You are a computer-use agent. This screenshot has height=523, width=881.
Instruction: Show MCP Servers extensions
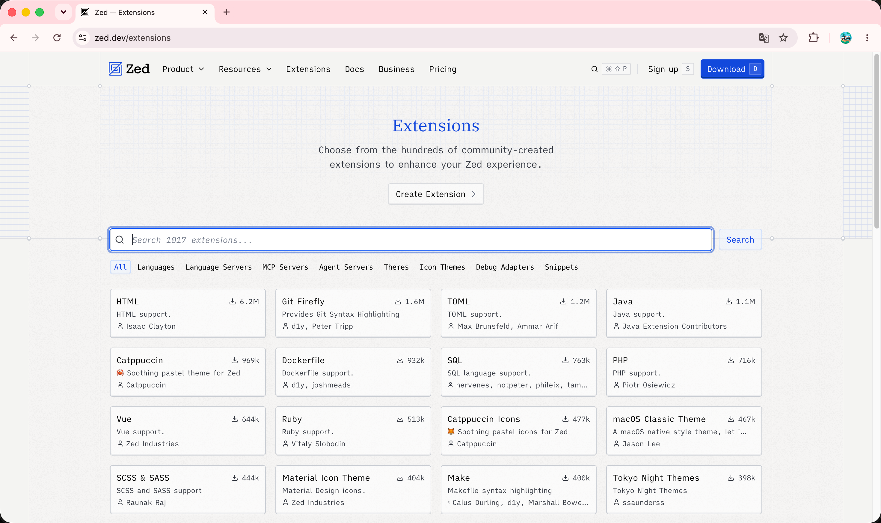coord(285,267)
